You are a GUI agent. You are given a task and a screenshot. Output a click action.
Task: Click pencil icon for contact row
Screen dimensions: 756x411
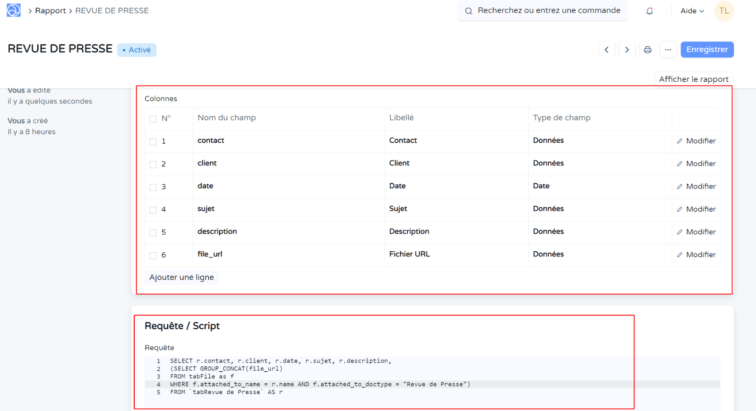[679, 141]
